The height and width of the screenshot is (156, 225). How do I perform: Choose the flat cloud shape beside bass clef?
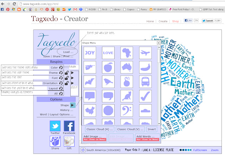tap(145, 111)
